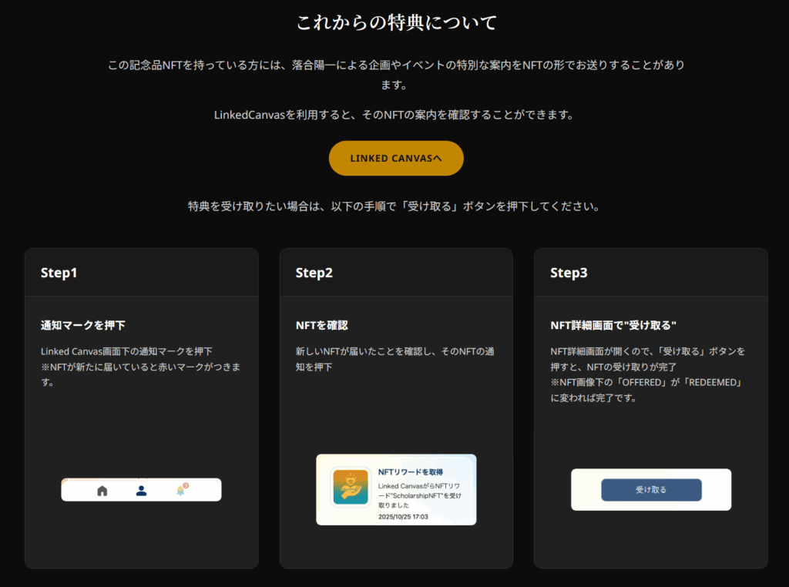The height and width of the screenshot is (587, 789).
Task: Select the Step2 card header
Action: point(314,273)
